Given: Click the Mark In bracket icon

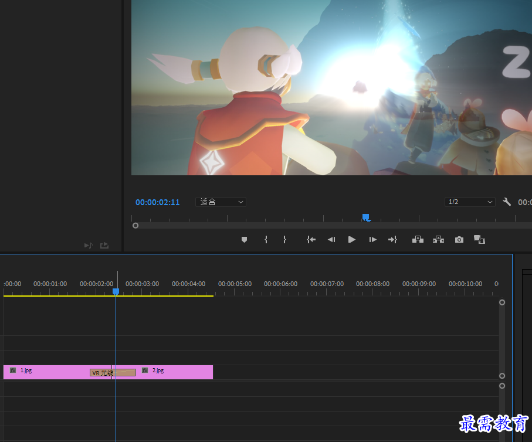Looking at the screenshot, I should coord(266,240).
